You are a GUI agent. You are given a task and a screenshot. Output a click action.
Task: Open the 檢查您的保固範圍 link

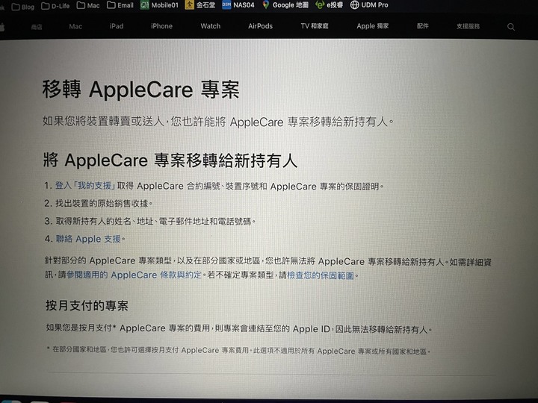[321, 275]
